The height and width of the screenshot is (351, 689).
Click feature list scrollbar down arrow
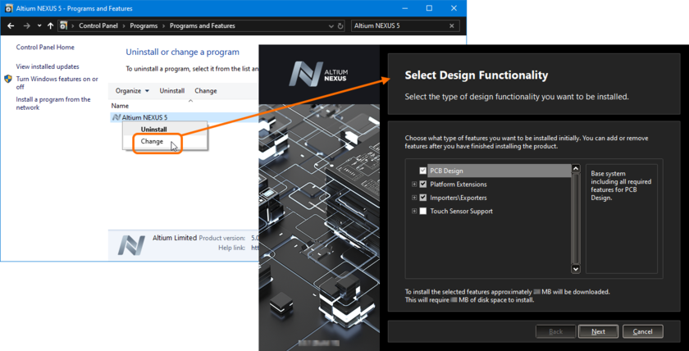pos(576,269)
